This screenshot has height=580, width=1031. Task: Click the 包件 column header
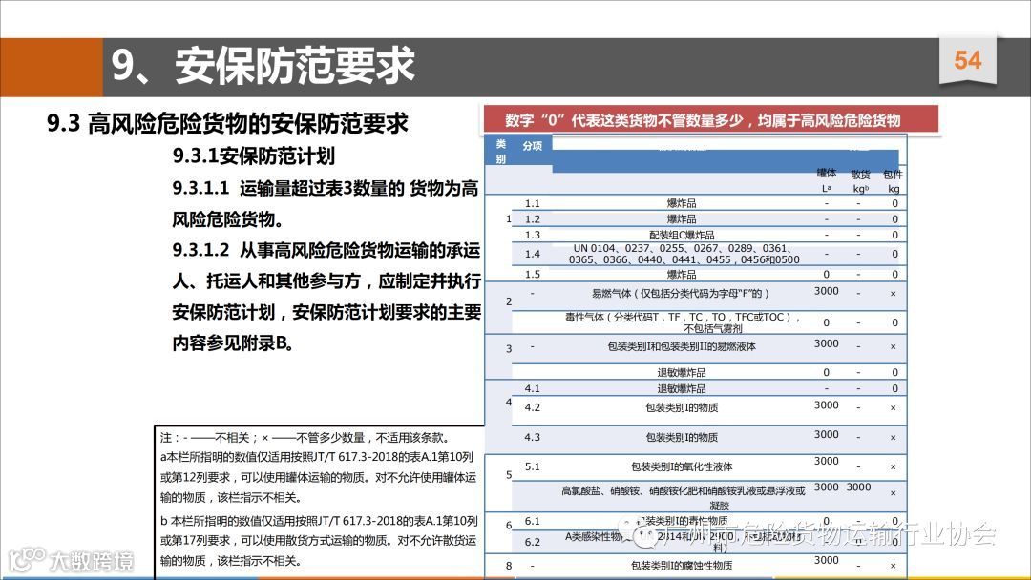point(893,181)
